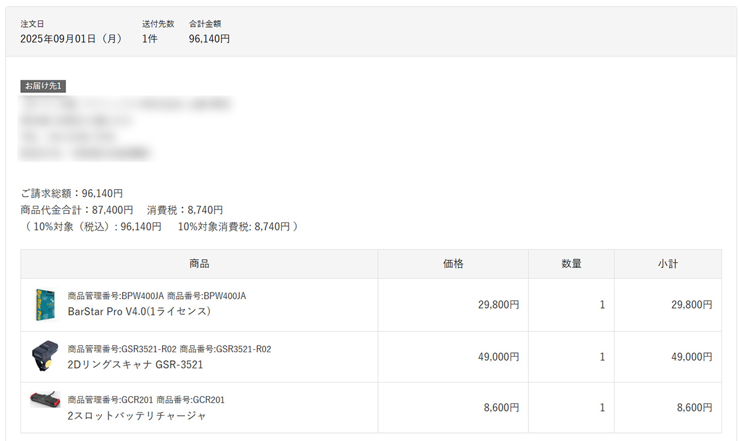The image size is (740, 441).
Task: Click the 送付先数 value 1件
Action: (150, 39)
